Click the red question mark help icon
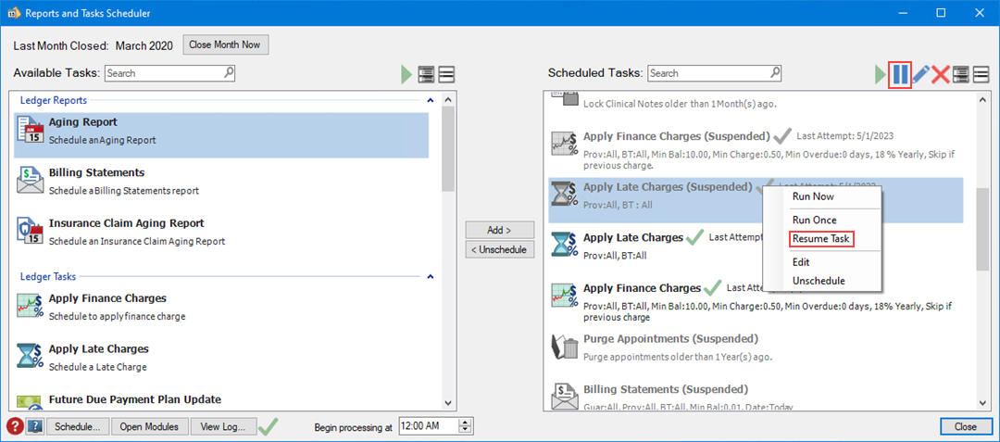The width and height of the screenshot is (1000, 442). 15,426
